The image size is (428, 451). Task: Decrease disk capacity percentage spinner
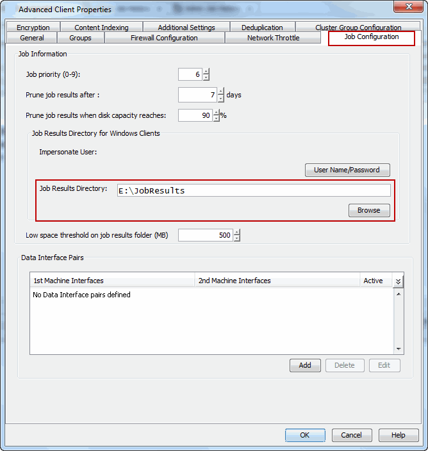[216, 119]
